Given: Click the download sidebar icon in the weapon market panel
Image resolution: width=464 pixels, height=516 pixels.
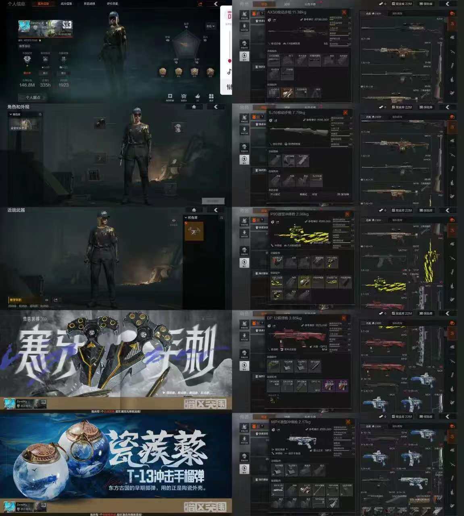Looking at the screenshot, I should coord(244,27).
